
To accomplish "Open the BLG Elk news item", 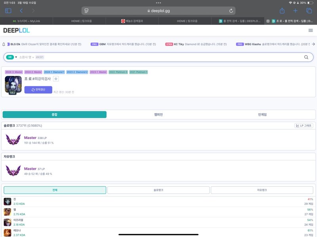I will click(44, 44).
